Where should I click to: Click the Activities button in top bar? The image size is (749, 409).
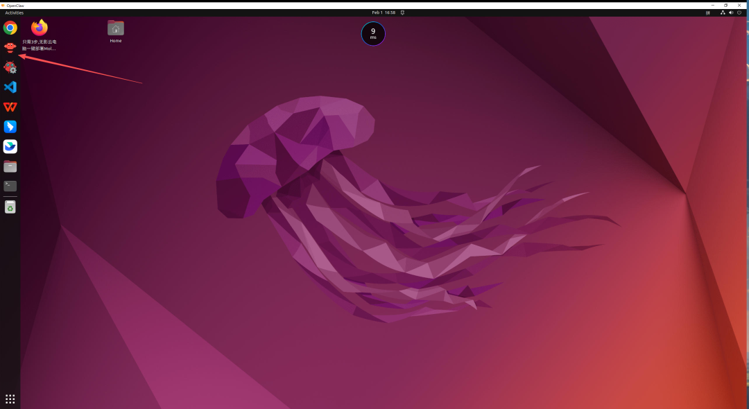[14, 12]
